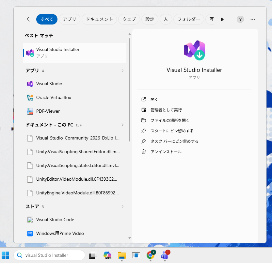Click the results list scrollbar thumb
The height and width of the screenshot is (263, 272).
coord(130,90)
